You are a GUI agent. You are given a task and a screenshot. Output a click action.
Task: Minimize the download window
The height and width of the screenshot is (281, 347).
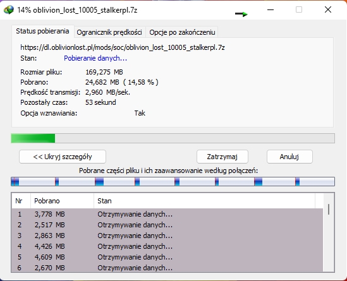[271, 9]
